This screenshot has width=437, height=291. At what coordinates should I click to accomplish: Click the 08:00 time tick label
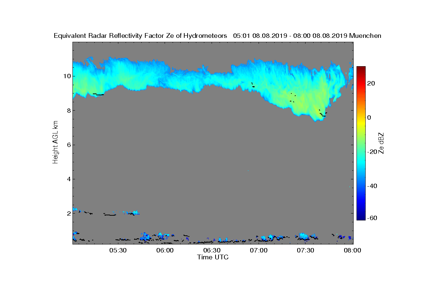pyautogui.click(x=352, y=251)
